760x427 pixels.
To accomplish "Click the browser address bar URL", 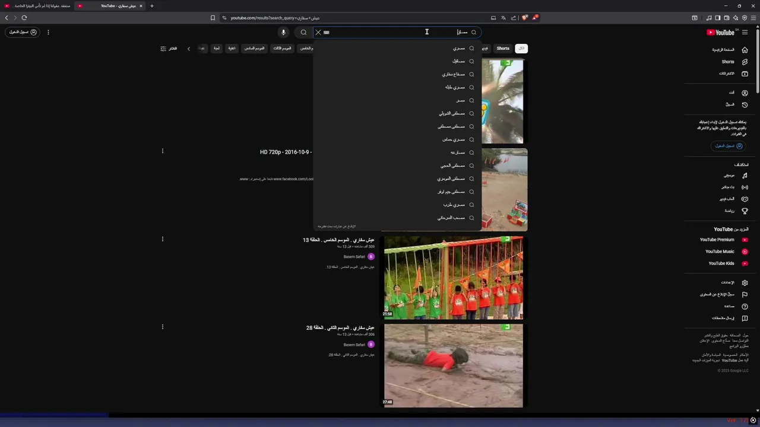I will pyautogui.click(x=275, y=18).
